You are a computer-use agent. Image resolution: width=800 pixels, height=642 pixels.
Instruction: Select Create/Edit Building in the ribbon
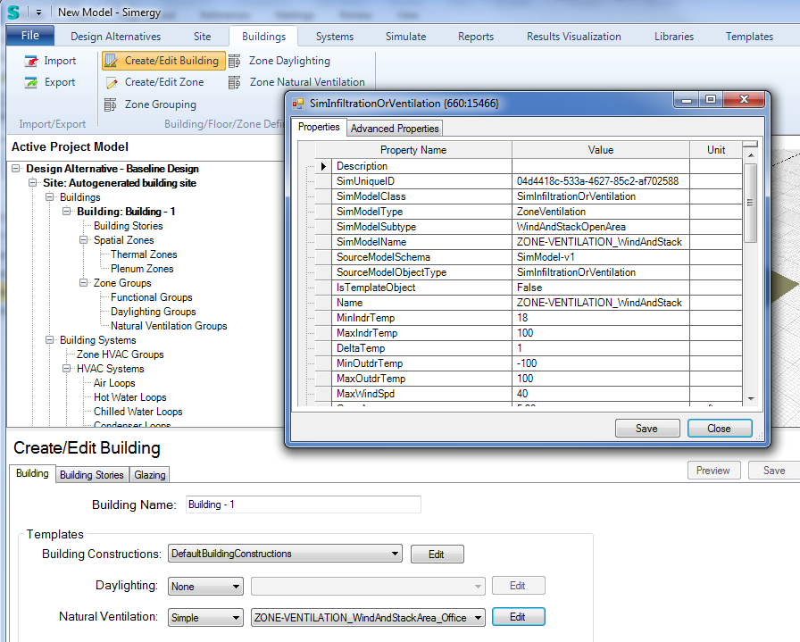coord(163,61)
